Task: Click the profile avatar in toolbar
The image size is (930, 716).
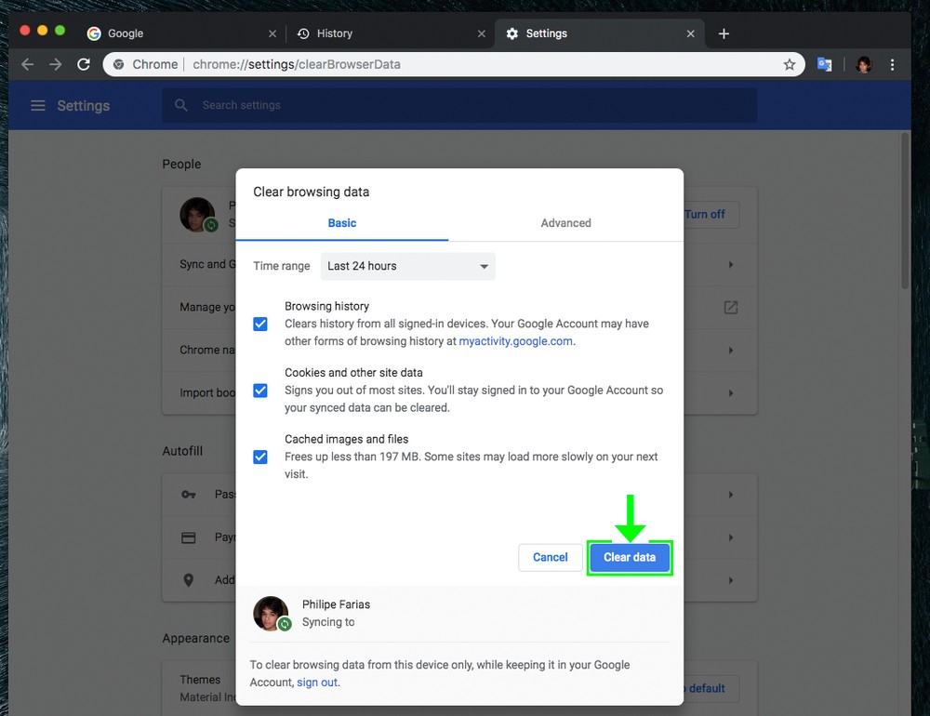Action: 863,64
